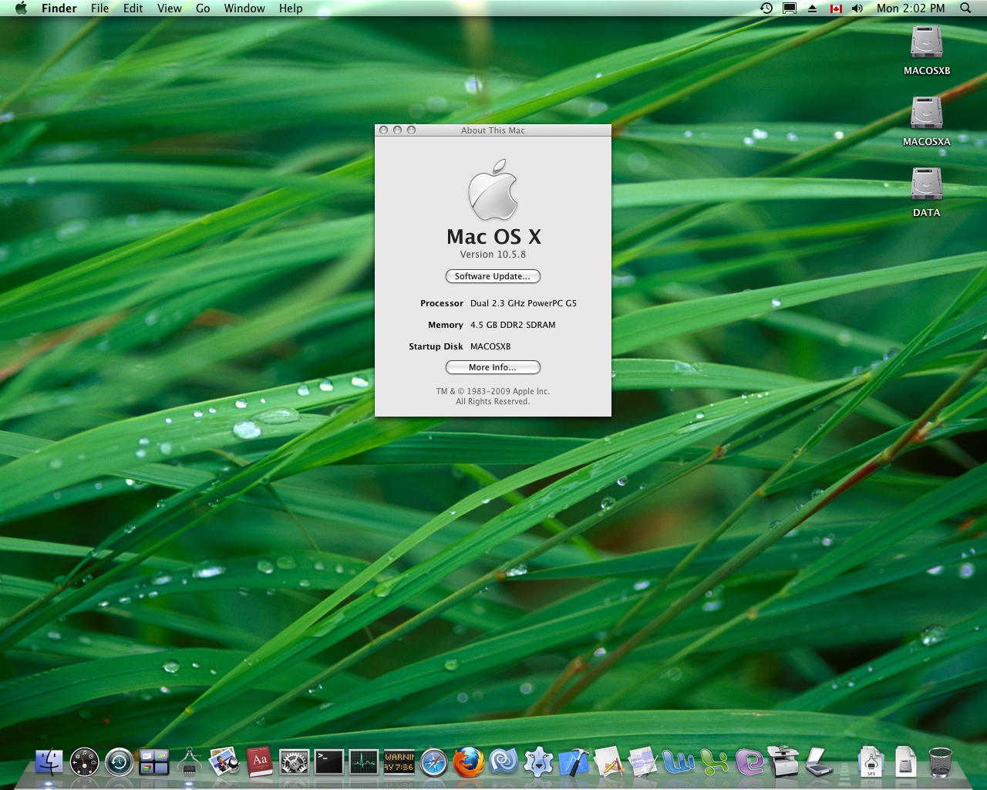Open the Finder menu
987x790 pixels.
click(x=59, y=8)
